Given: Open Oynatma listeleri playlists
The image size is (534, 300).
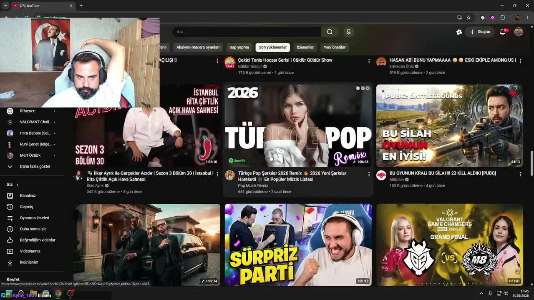Looking at the screenshot, I should click(35, 218).
